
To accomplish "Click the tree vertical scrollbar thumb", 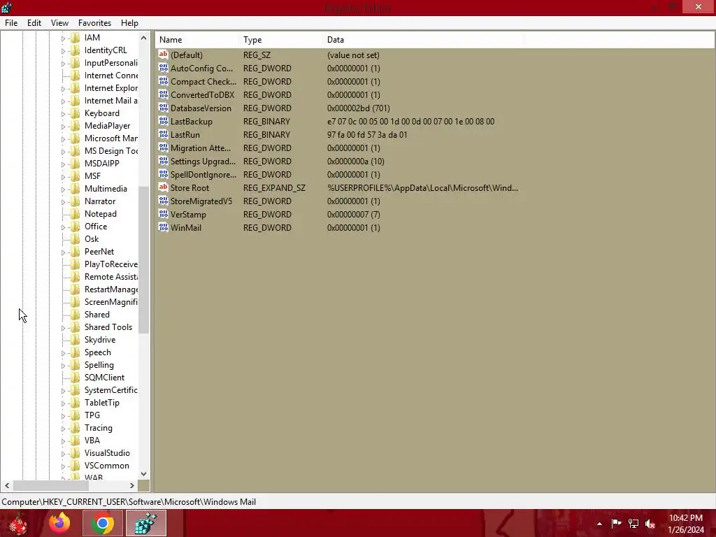I will [144, 260].
